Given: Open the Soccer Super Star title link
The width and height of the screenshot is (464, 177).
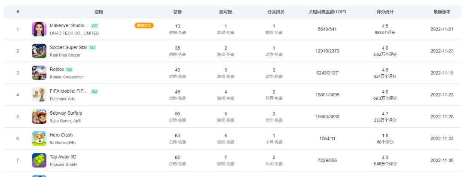Looking at the screenshot, I should pyautogui.click(x=69, y=48).
